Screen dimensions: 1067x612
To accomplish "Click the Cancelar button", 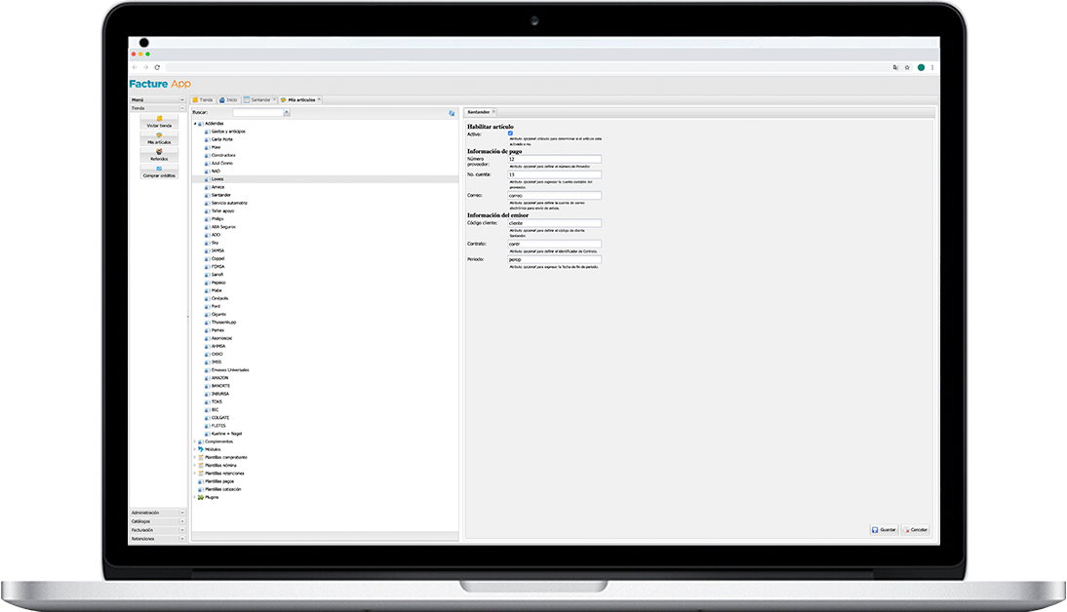I will pyautogui.click(x=915, y=530).
